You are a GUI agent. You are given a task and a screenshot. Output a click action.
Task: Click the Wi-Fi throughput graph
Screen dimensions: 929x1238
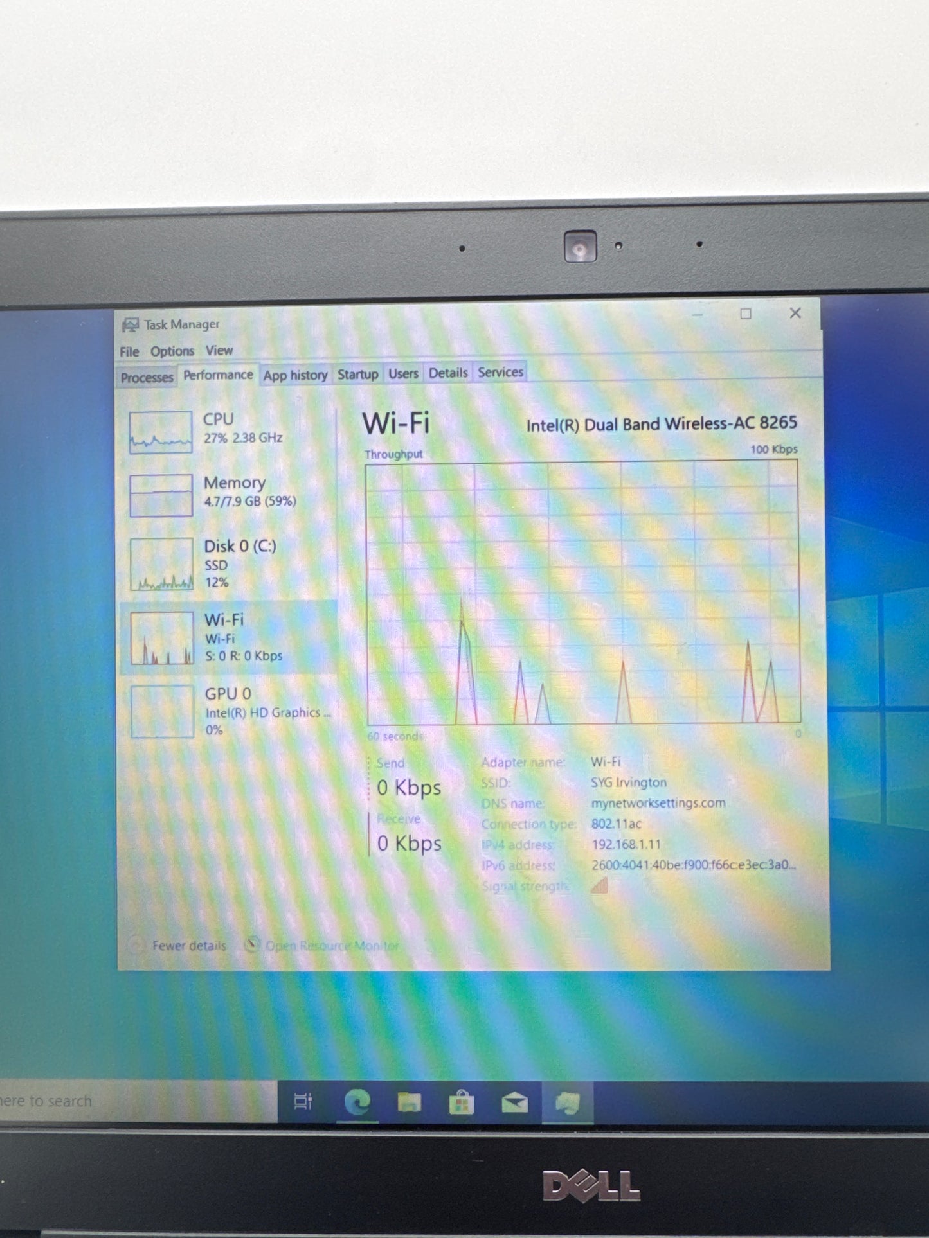583,592
